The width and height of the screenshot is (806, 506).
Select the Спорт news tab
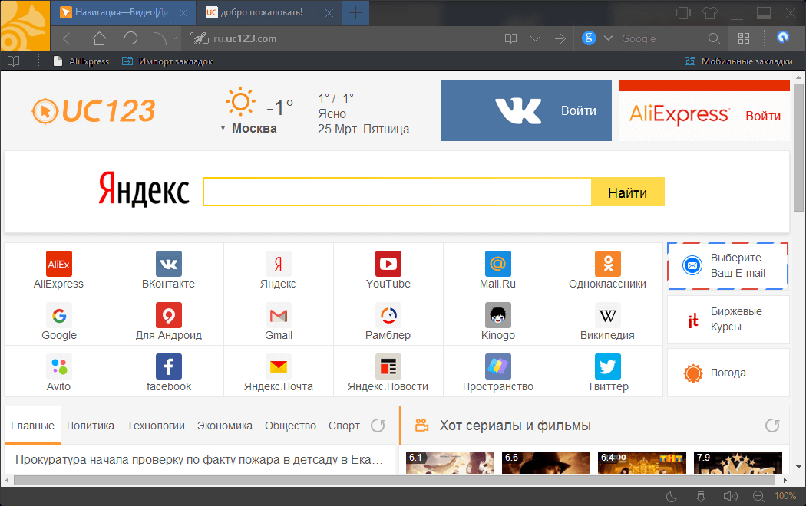pyautogui.click(x=344, y=426)
